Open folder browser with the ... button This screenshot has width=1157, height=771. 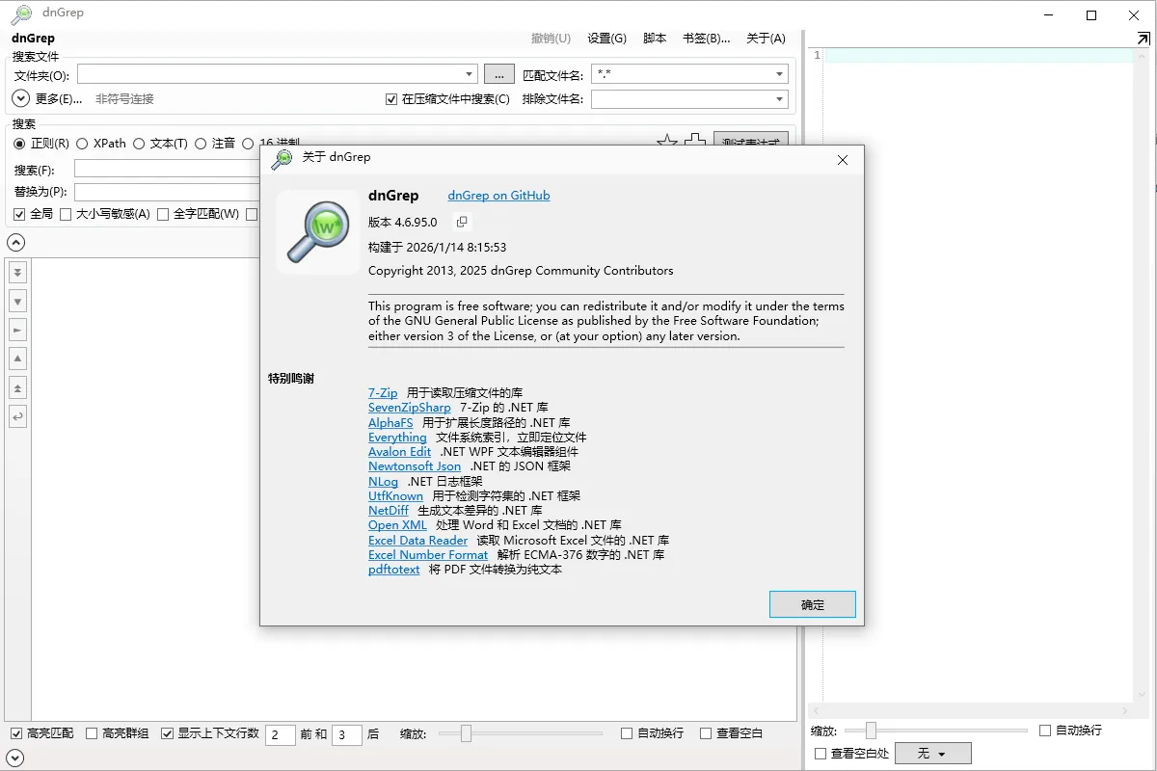click(x=499, y=73)
